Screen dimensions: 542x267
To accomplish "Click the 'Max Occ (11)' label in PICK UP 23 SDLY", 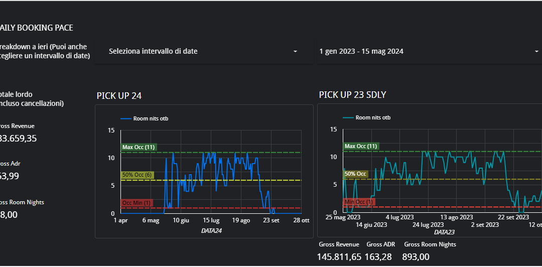I will [361, 147].
